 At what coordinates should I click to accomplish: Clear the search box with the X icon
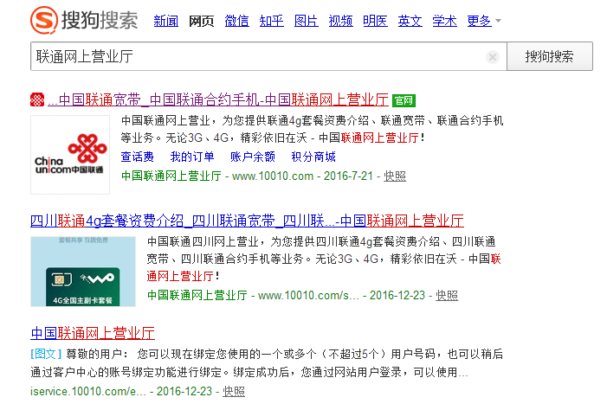click(493, 57)
